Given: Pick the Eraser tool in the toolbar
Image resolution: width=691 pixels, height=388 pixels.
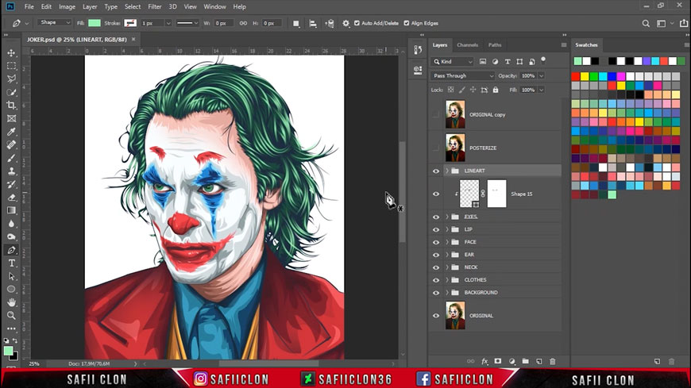Looking at the screenshot, I should pyautogui.click(x=12, y=197).
